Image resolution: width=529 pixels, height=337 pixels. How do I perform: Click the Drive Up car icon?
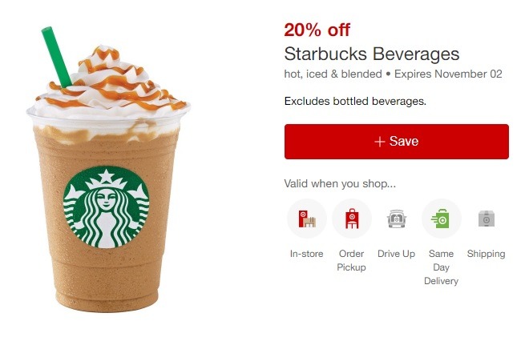click(x=397, y=219)
